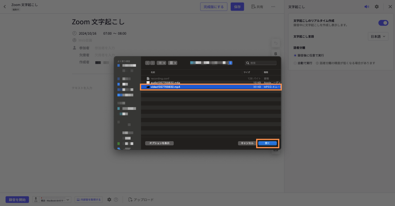Expand the list view options dropdown
This screenshot has height=206, width=395.
point(161,63)
